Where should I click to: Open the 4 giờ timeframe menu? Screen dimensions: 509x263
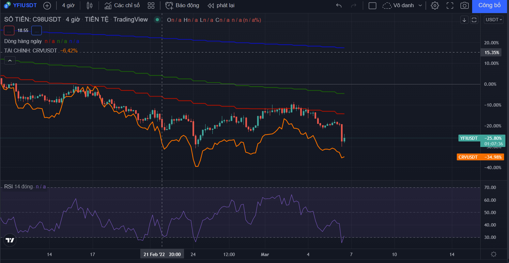[69, 6]
